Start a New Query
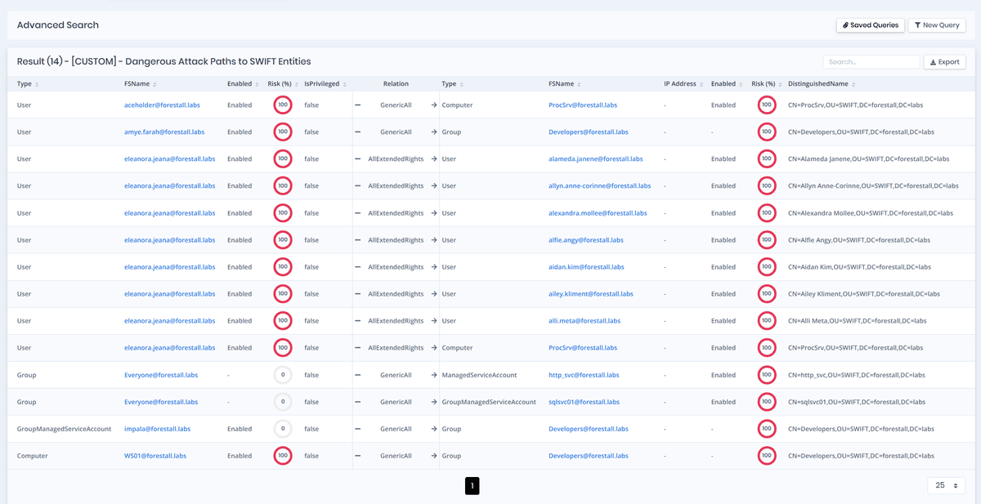 click(x=937, y=25)
